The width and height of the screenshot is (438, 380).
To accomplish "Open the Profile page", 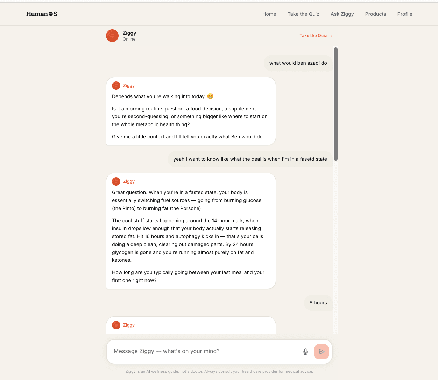I will pos(405,14).
